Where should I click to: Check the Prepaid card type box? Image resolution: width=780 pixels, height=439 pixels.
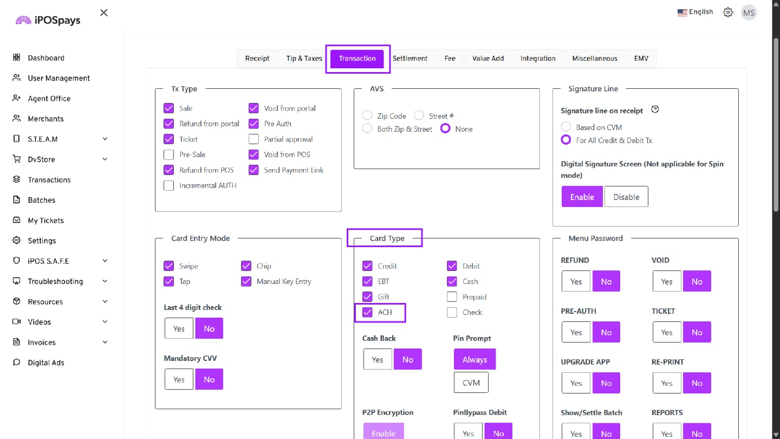(x=452, y=296)
